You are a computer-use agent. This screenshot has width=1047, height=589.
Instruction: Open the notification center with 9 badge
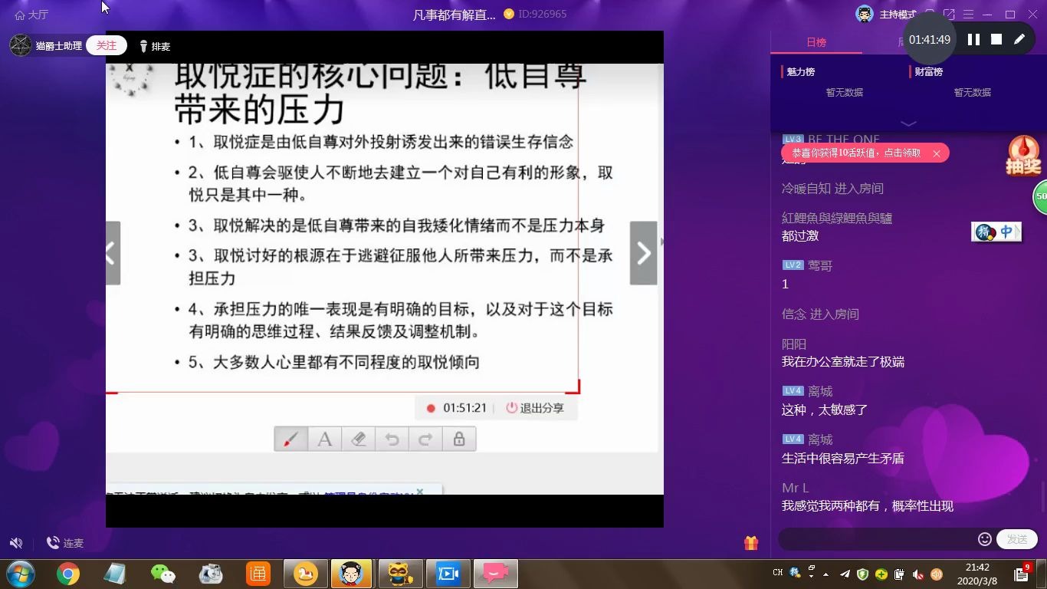[x=1022, y=573]
